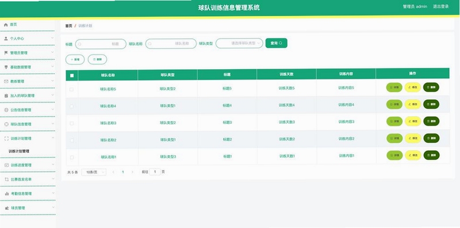Check the row for 球队名称5
The image size is (460, 228).
point(71,89)
